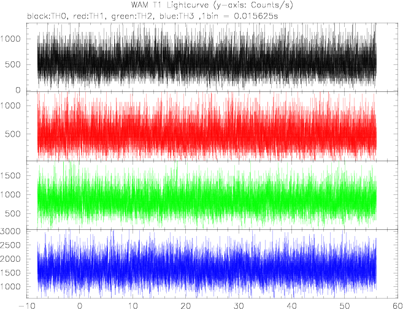Select the green TH2 lightcurve panel

213,195
